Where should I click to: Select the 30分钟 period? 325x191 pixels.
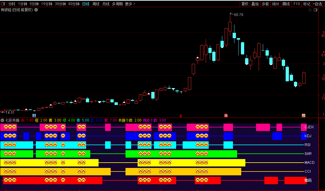point(60,4)
